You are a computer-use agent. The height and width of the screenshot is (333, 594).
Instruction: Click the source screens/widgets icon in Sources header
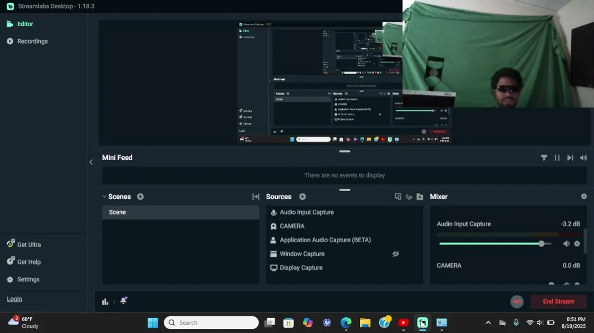(x=398, y=197)
